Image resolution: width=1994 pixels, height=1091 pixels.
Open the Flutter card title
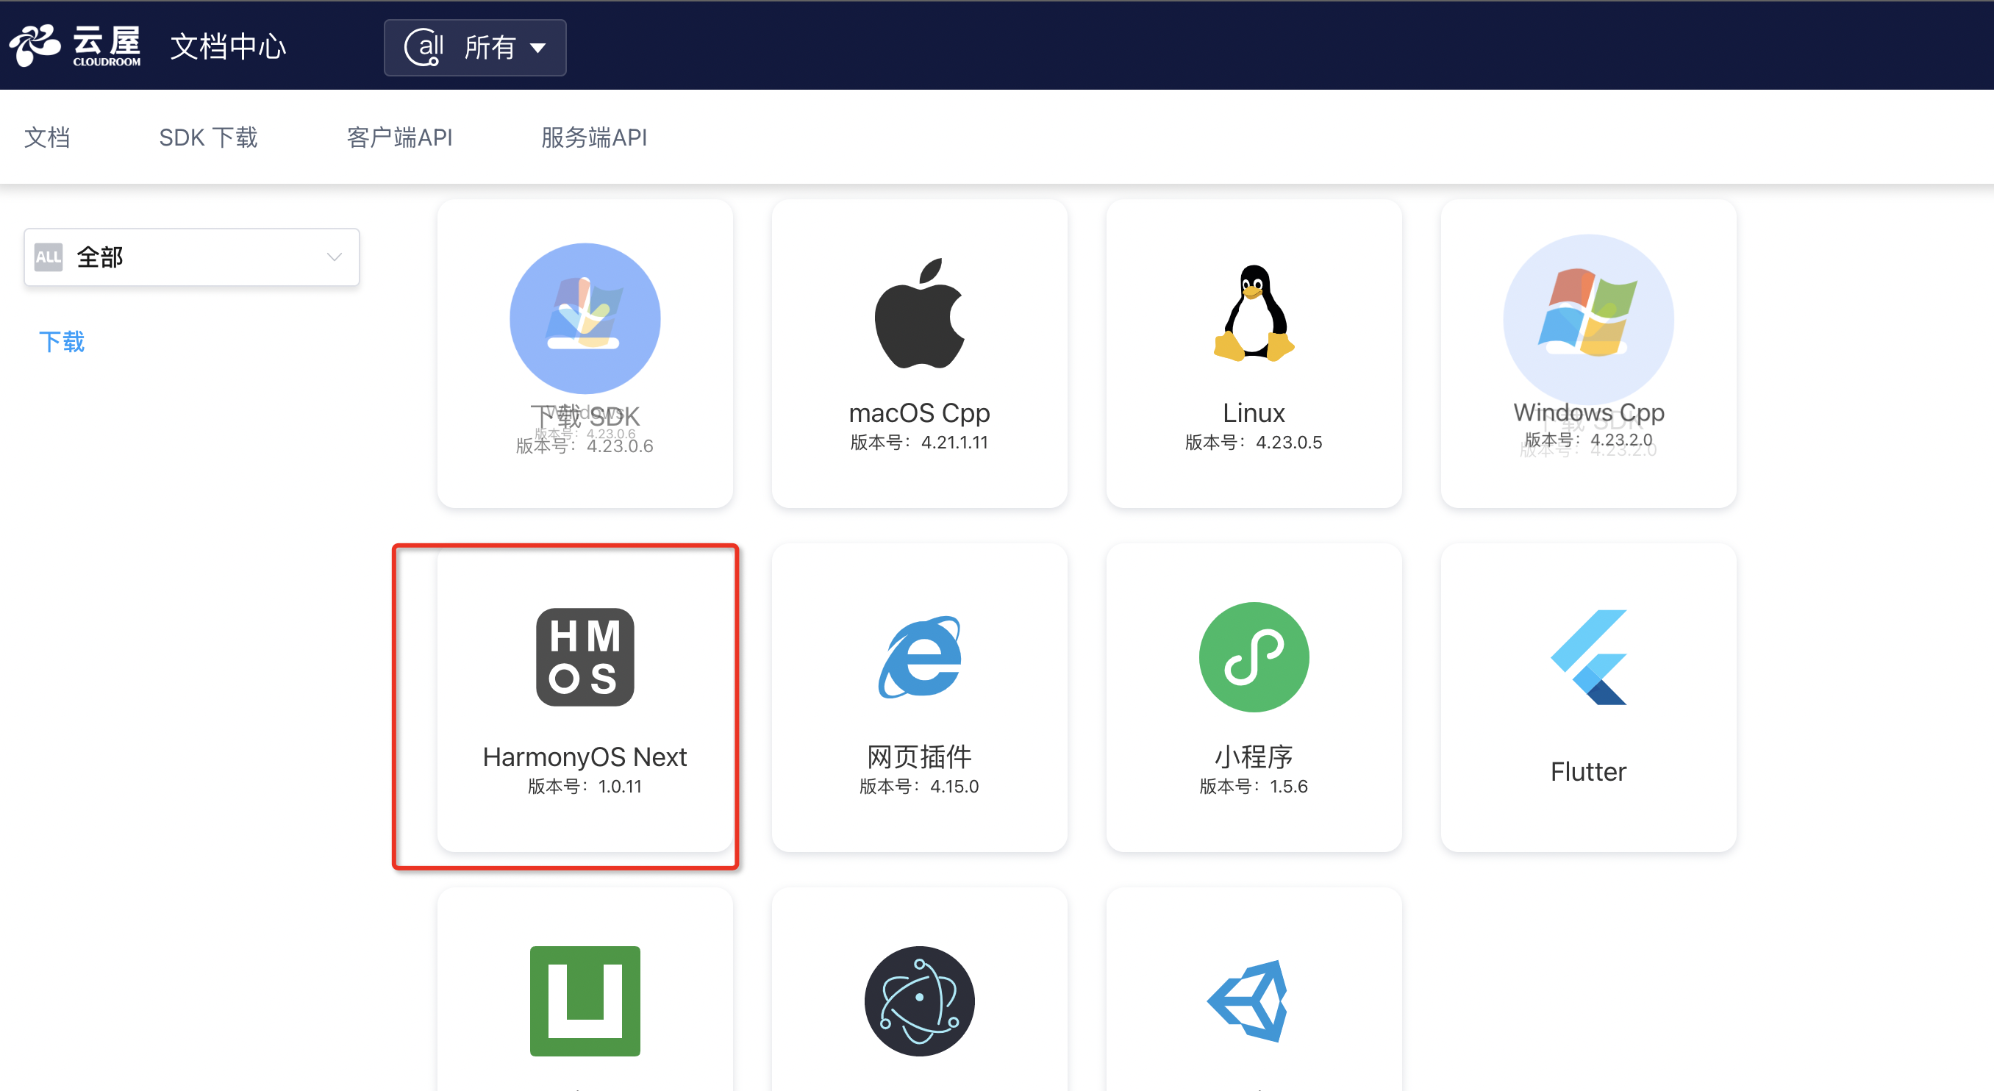[1588, 771]
